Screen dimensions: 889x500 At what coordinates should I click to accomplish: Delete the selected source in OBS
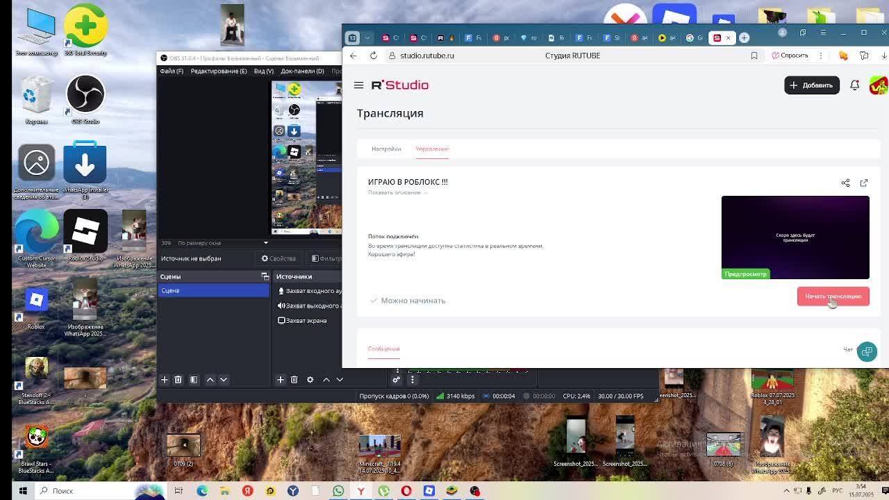[294, 380]
